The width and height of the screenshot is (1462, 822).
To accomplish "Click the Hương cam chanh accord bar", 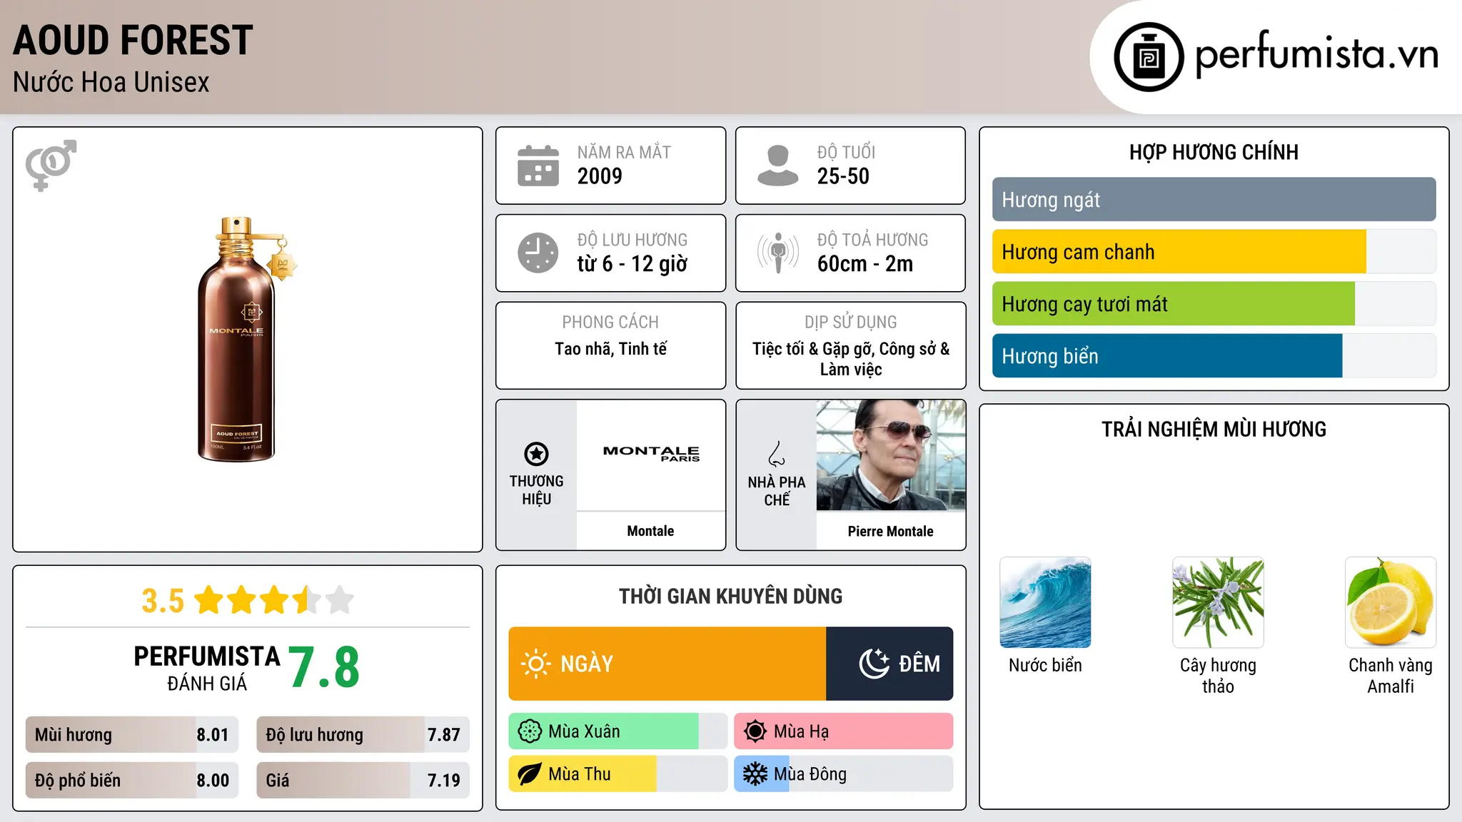I will (1214, 252).
